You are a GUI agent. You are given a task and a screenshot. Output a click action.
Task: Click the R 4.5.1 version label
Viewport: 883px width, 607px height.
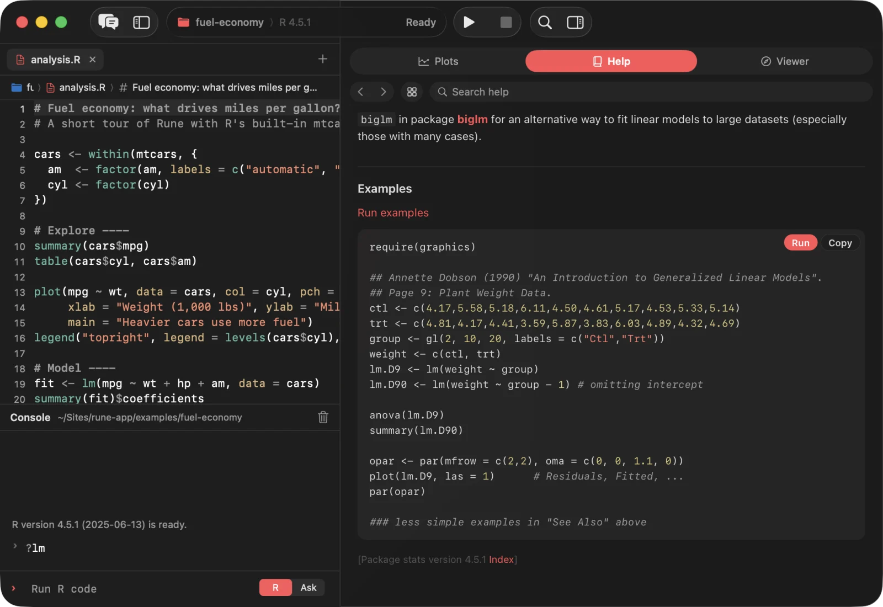[295, 22]
